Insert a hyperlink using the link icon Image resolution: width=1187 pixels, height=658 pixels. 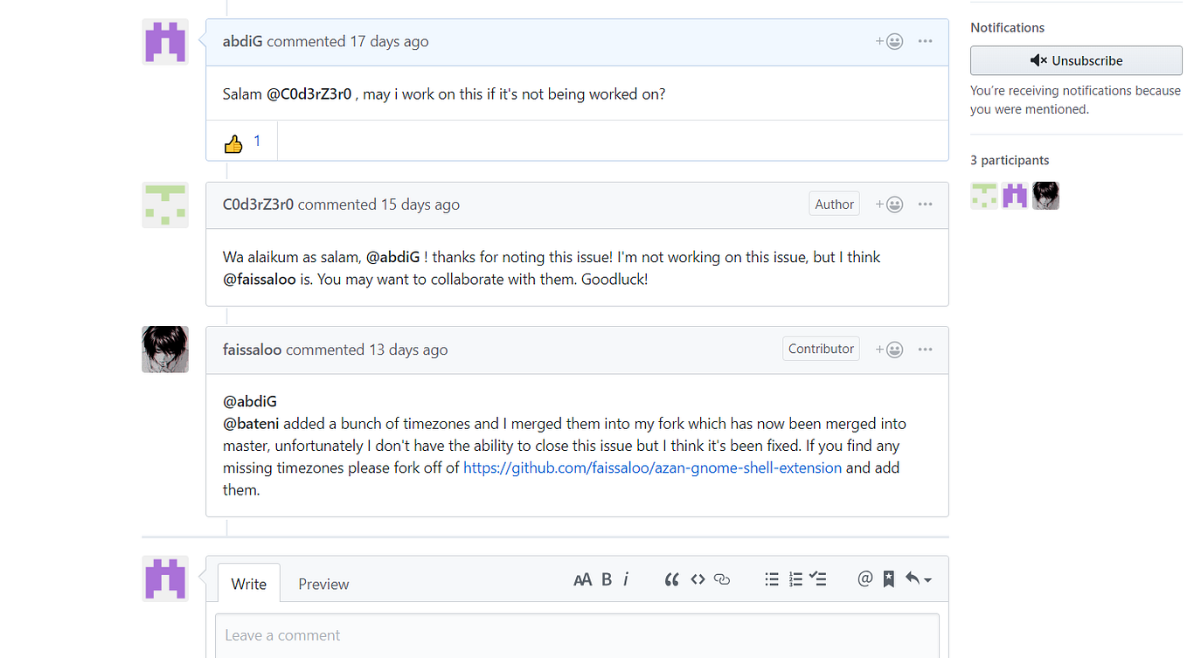[721, 578]
